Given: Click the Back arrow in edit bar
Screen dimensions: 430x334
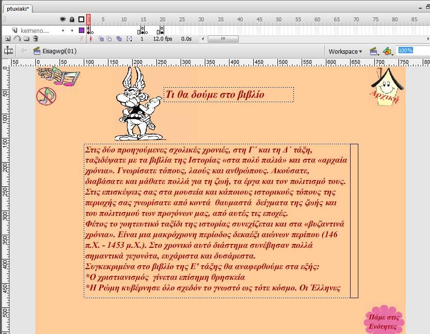Looking at the screenshot, I should (x=24, y=51).
